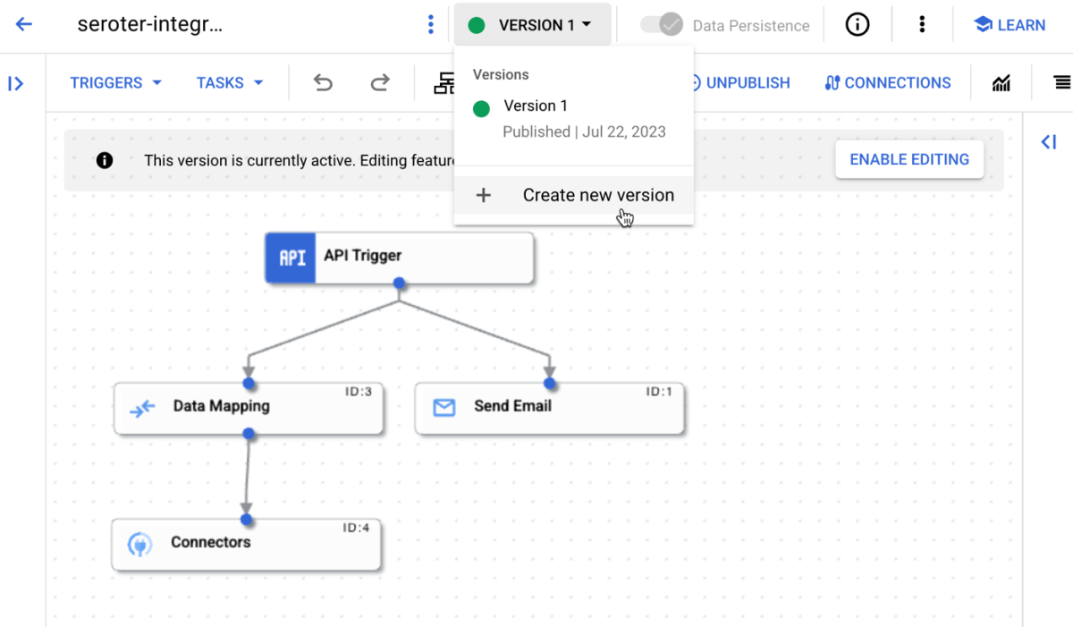Open the integration info circle icon
1073x627 pixels.
pos(858,24)
